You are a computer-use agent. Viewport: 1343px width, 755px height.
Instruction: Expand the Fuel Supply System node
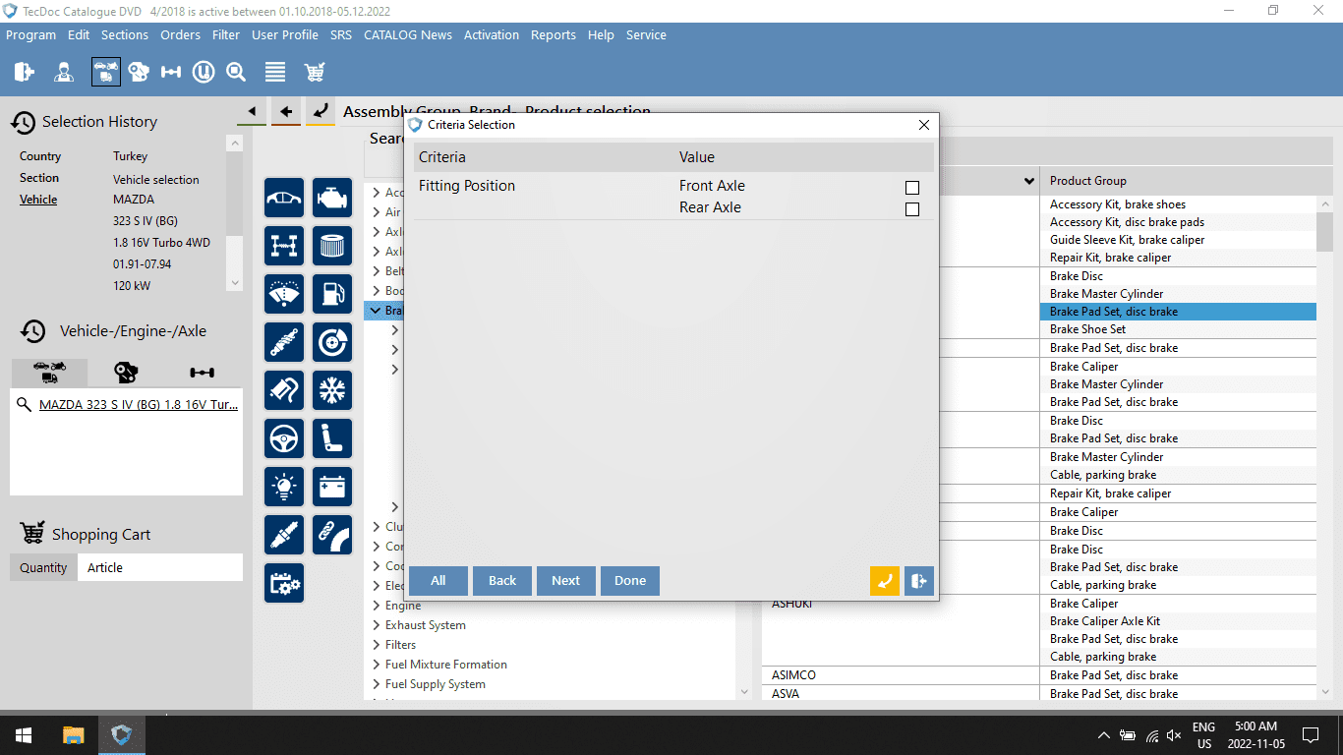click(x=377, y=684)
